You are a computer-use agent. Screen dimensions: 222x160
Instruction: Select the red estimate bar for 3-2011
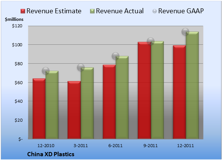(x=74, y=110)
